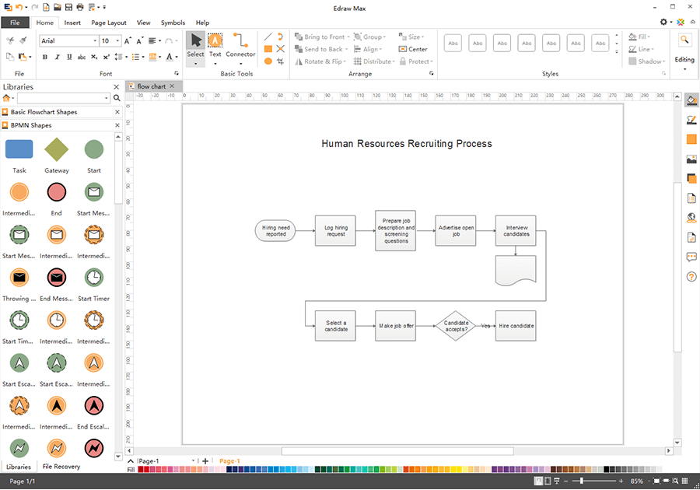Image resolution: width=700 pixels, height=490 pixels.
Task: Switch to the Page Layout tab
Action: coord(109,23)
